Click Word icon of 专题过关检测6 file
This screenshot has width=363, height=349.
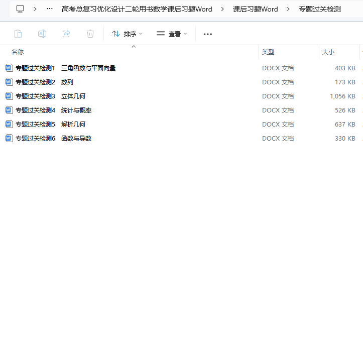pyautogui.click(x=9, y=138)
